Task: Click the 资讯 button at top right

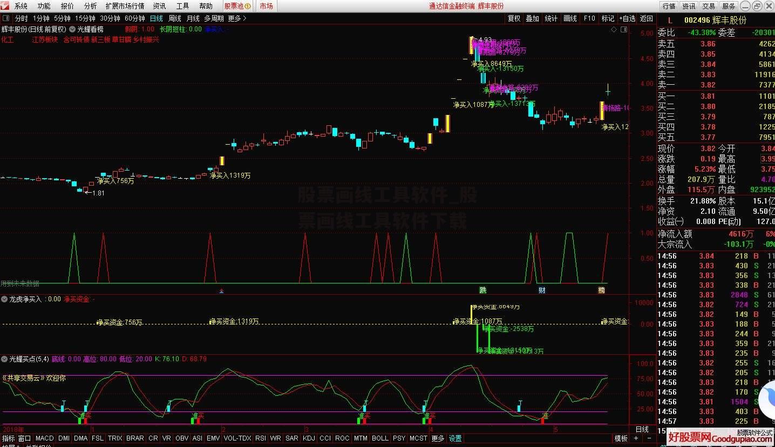Action: tap(689, 6)
